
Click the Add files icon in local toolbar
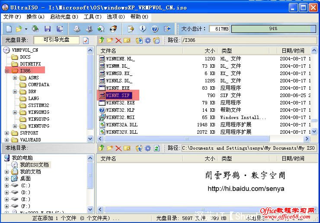(x=139, y=148)
